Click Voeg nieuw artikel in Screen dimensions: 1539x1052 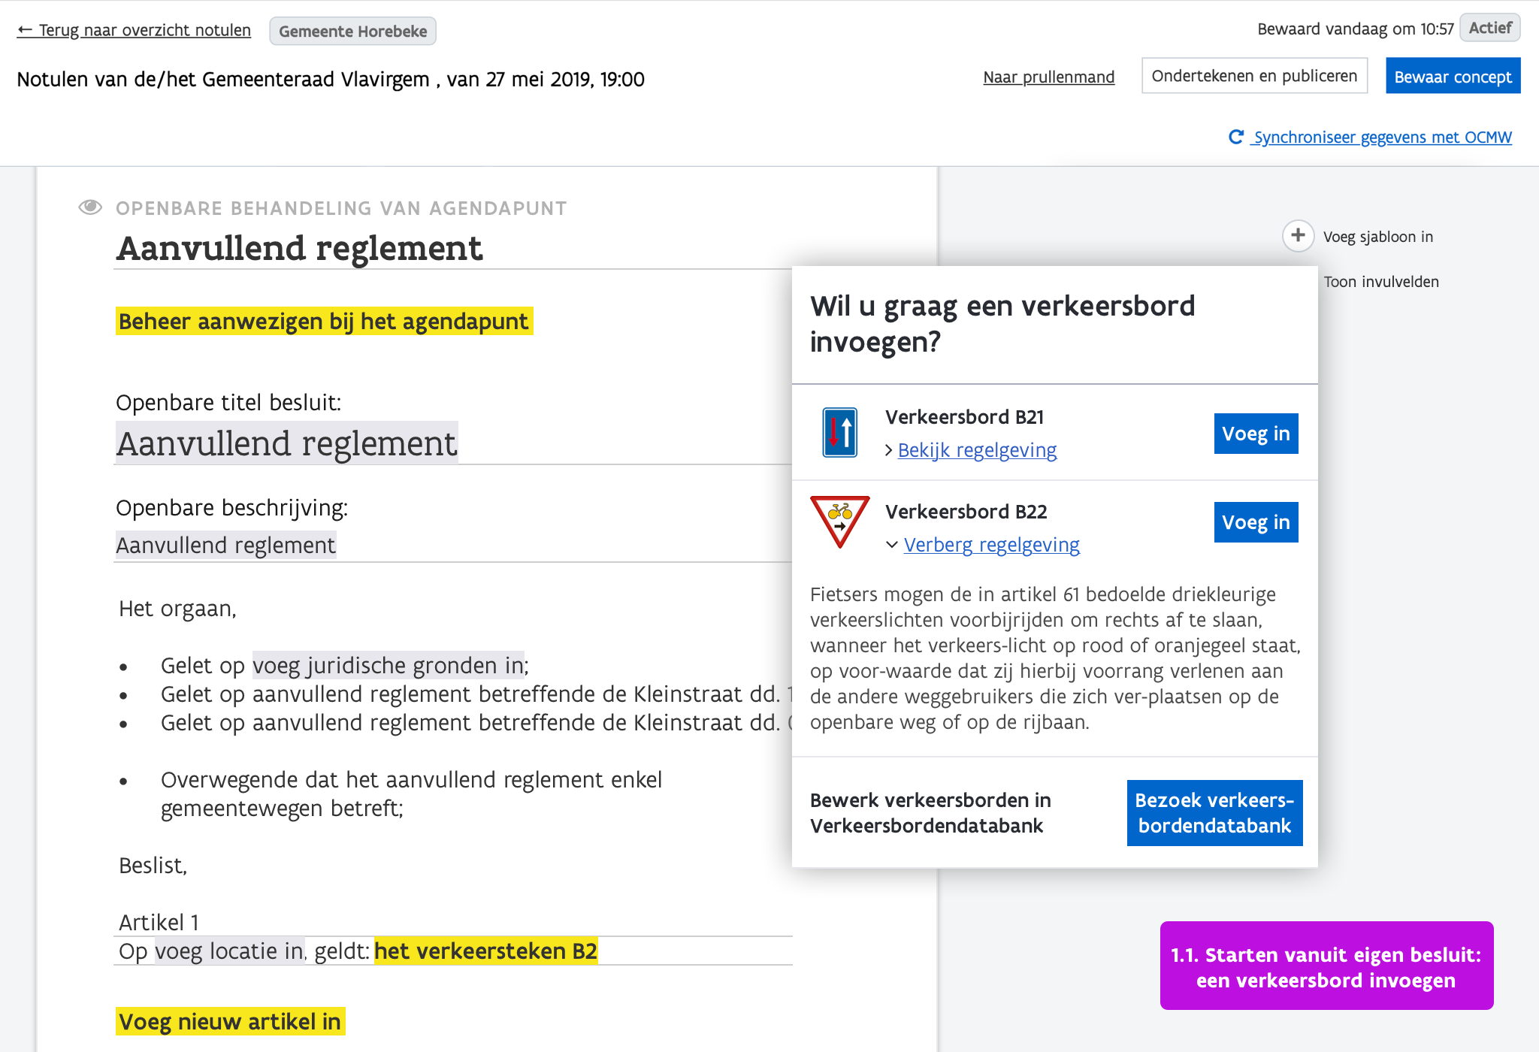(230, 1022)
